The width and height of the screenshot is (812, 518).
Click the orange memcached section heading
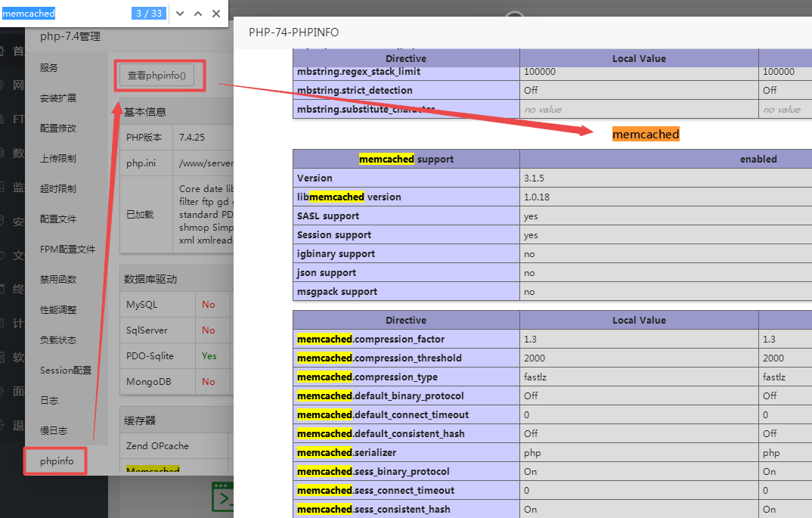[x=645, y=134]
